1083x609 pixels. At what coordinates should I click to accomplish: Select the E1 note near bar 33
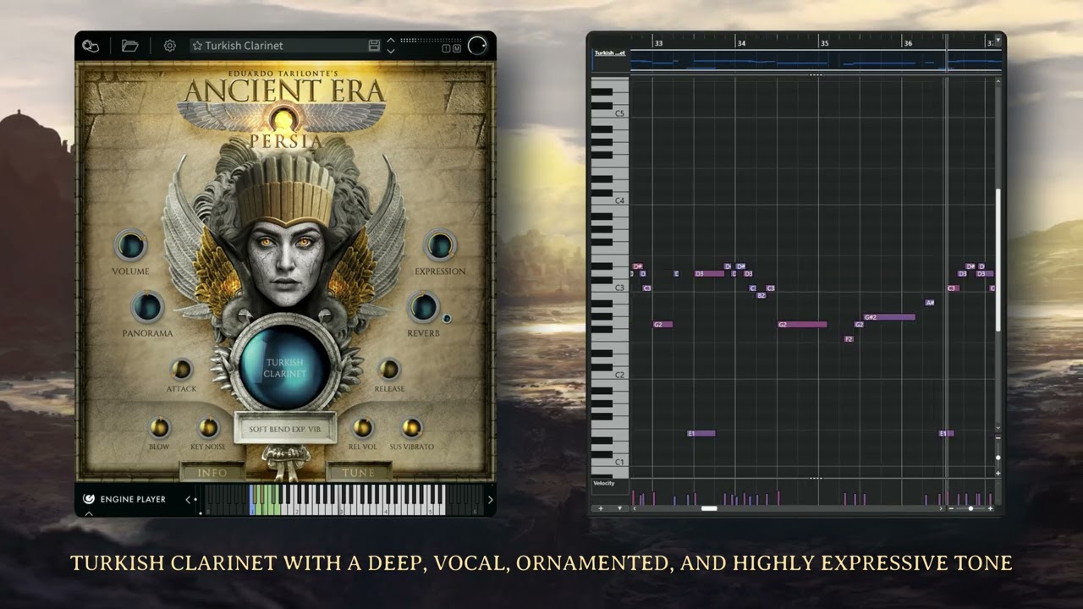click(701, 434)
